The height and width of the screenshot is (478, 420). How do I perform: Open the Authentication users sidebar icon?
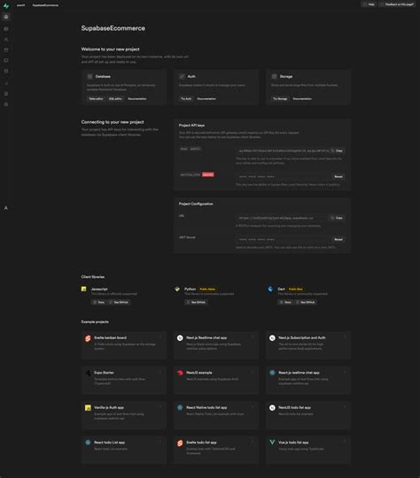point(6,39)
